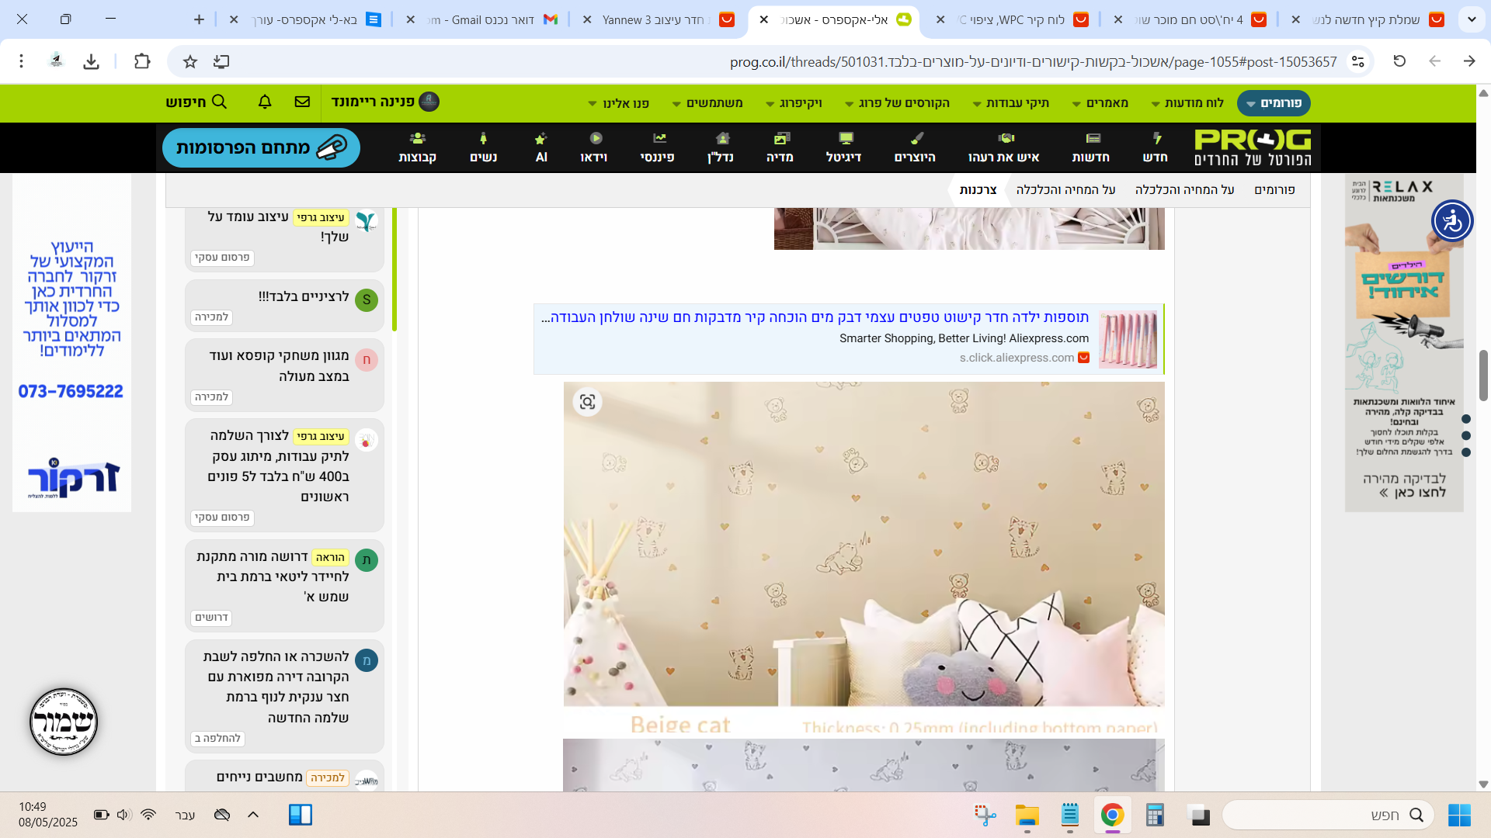The image size is (1491, 838).
Task: Click the notifications bell icon
Action: (x=265, y=102)
